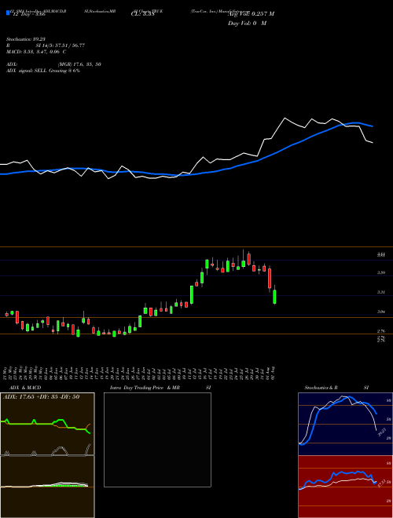
Task: Click the 'CL: 3.38' closing price text
Action: coord(143,13)
